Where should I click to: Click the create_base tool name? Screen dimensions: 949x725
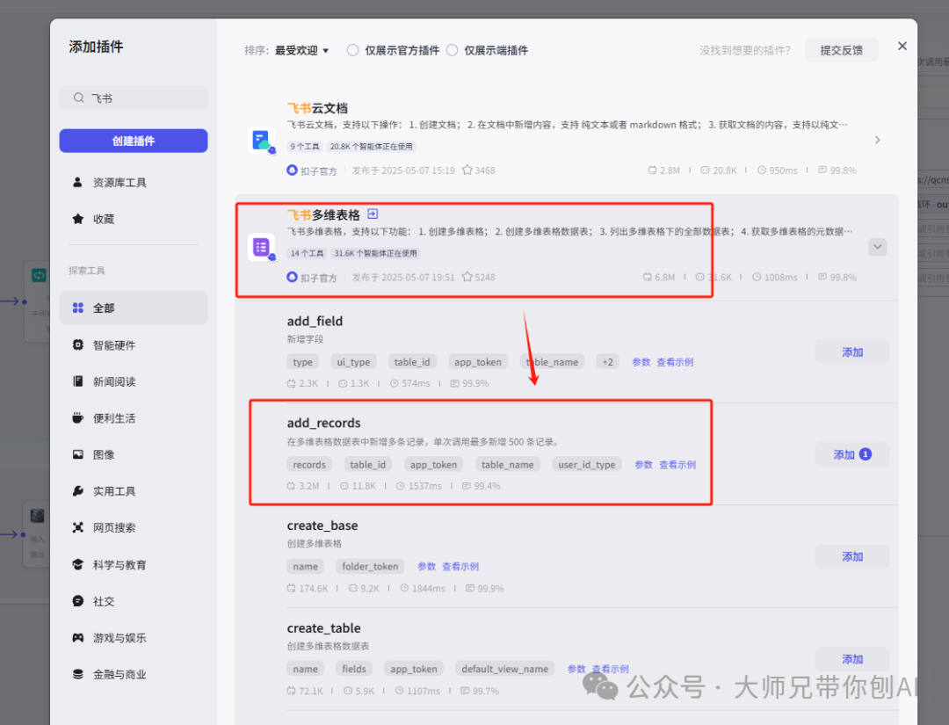point(322,526)
